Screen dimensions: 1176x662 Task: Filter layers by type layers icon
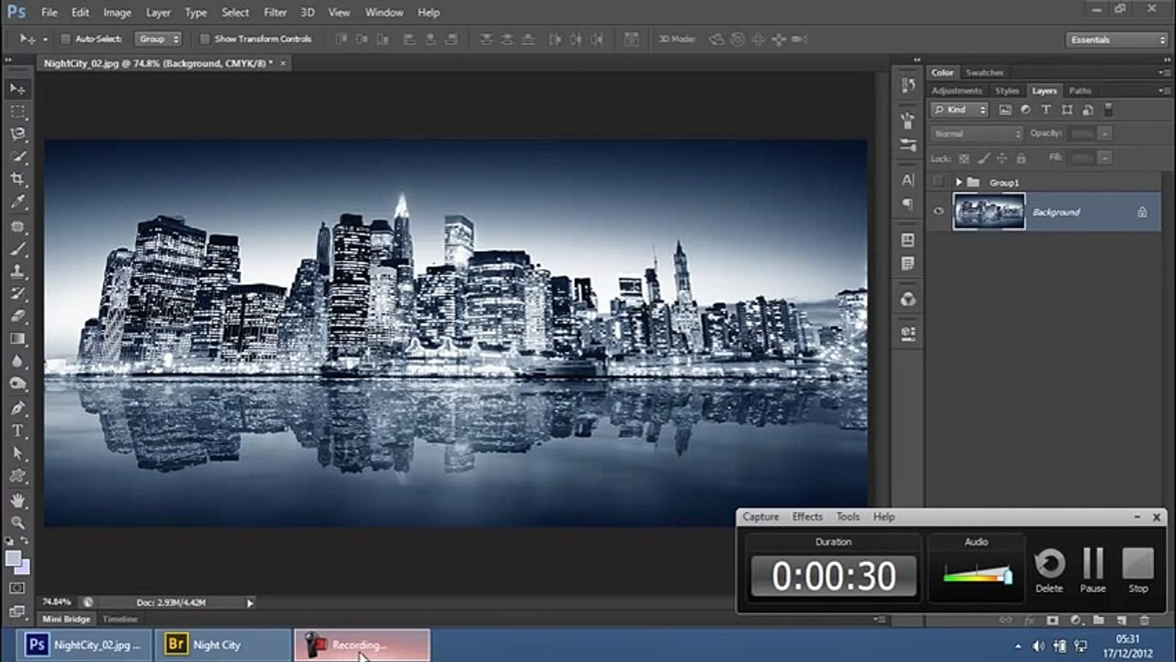1045,109
